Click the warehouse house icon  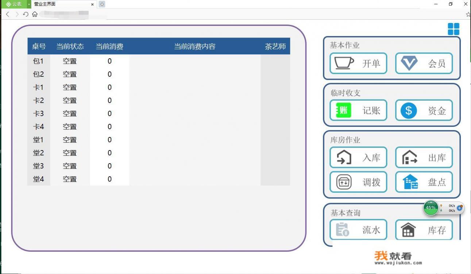408,230
